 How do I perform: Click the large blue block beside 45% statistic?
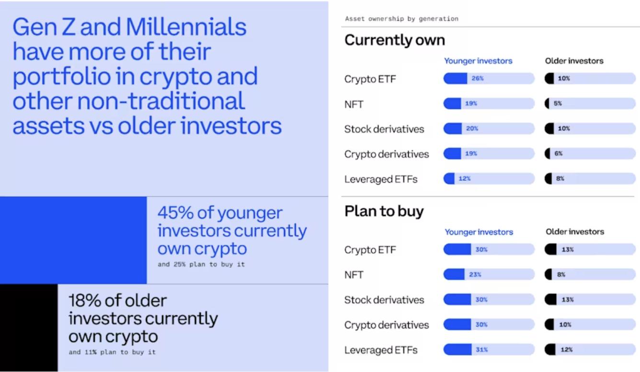pyautogui.click(x=73, y=240)
